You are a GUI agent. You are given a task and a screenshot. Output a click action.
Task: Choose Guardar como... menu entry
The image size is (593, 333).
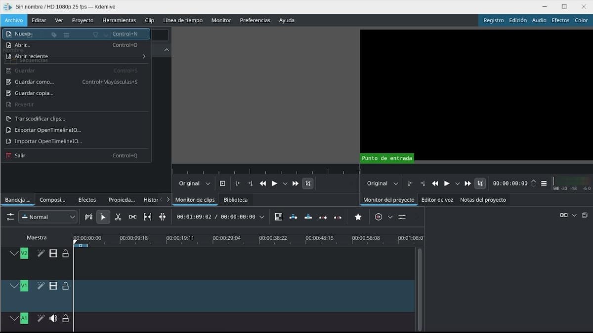pos(76,82)
